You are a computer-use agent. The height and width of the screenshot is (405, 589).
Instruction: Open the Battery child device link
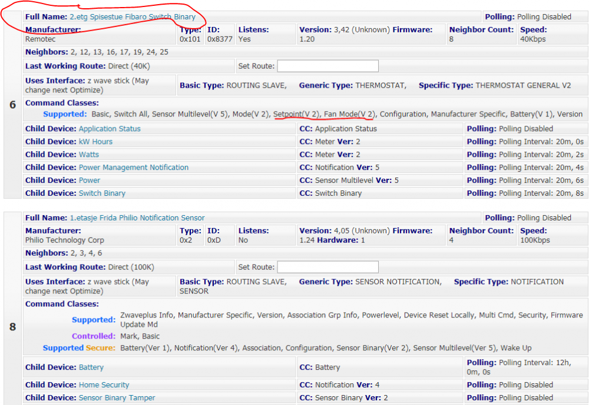91,367
